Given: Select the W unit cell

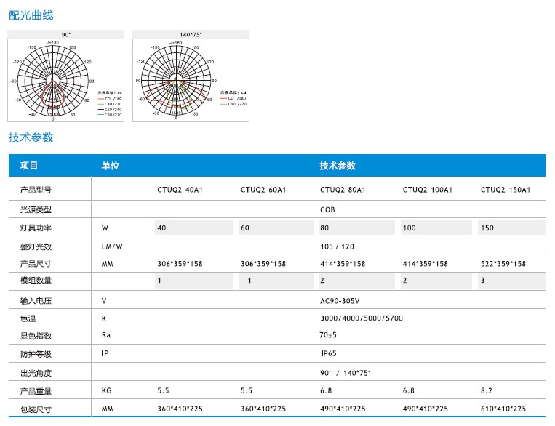Looking at the screenshot, I should [x=105, y=228].
